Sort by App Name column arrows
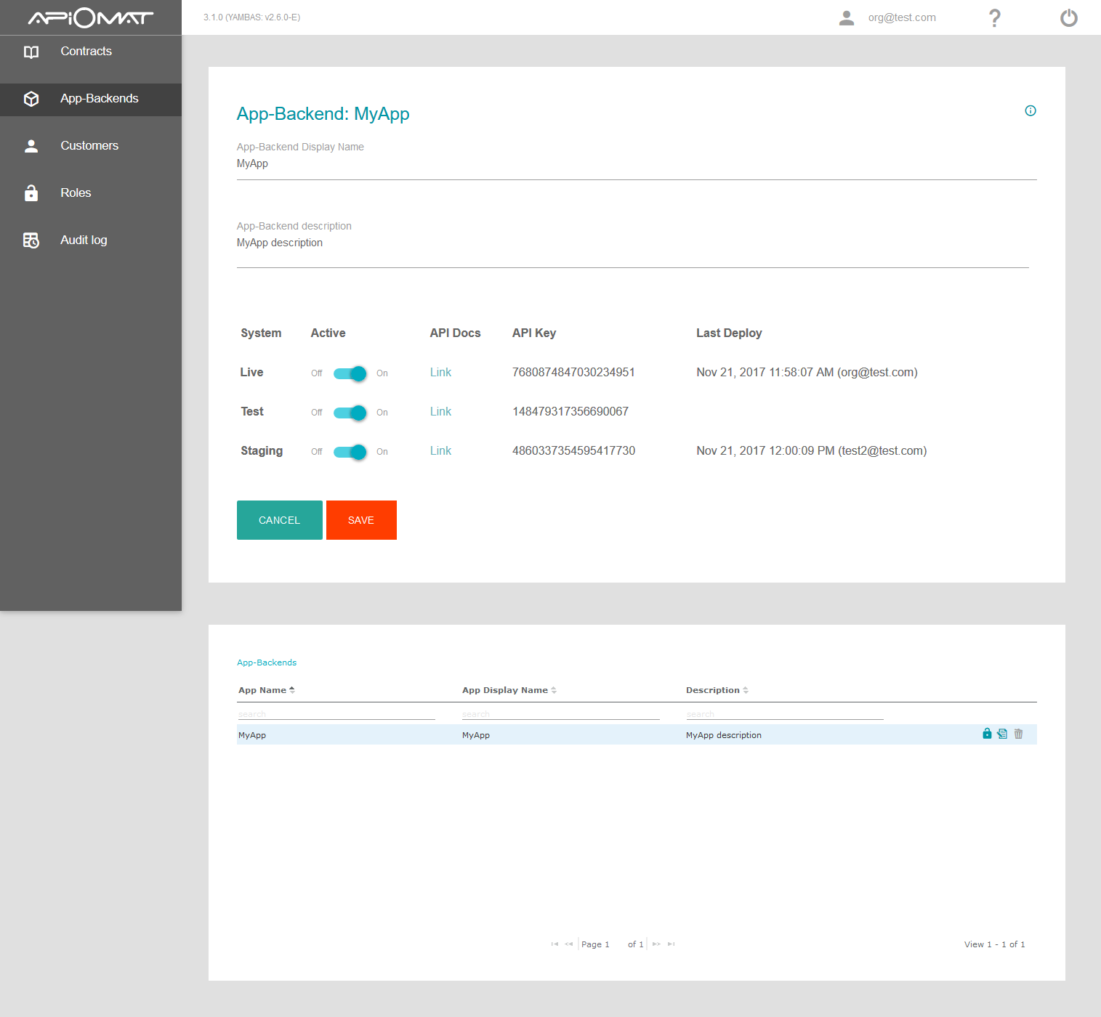1101x1017 pixels. tap(292, 690)
